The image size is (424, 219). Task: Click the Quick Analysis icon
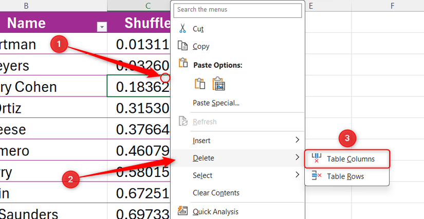tap(183, 211)
